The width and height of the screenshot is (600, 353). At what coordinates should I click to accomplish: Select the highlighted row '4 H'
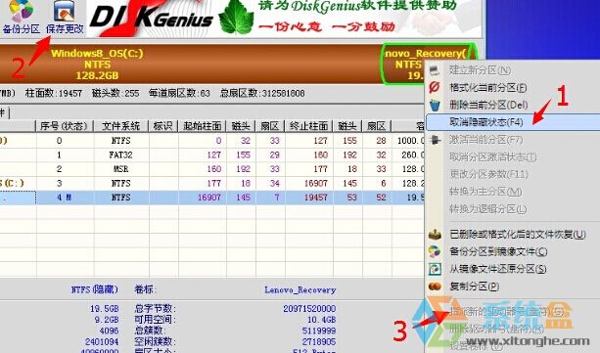click(212, 198)
